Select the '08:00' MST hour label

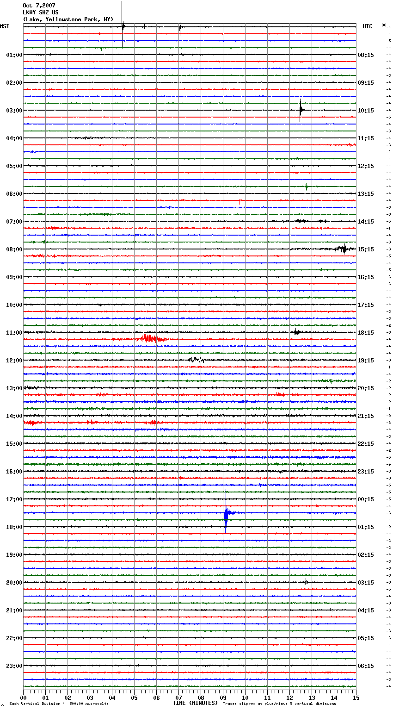pyautogui.click(x=14, y=249)
